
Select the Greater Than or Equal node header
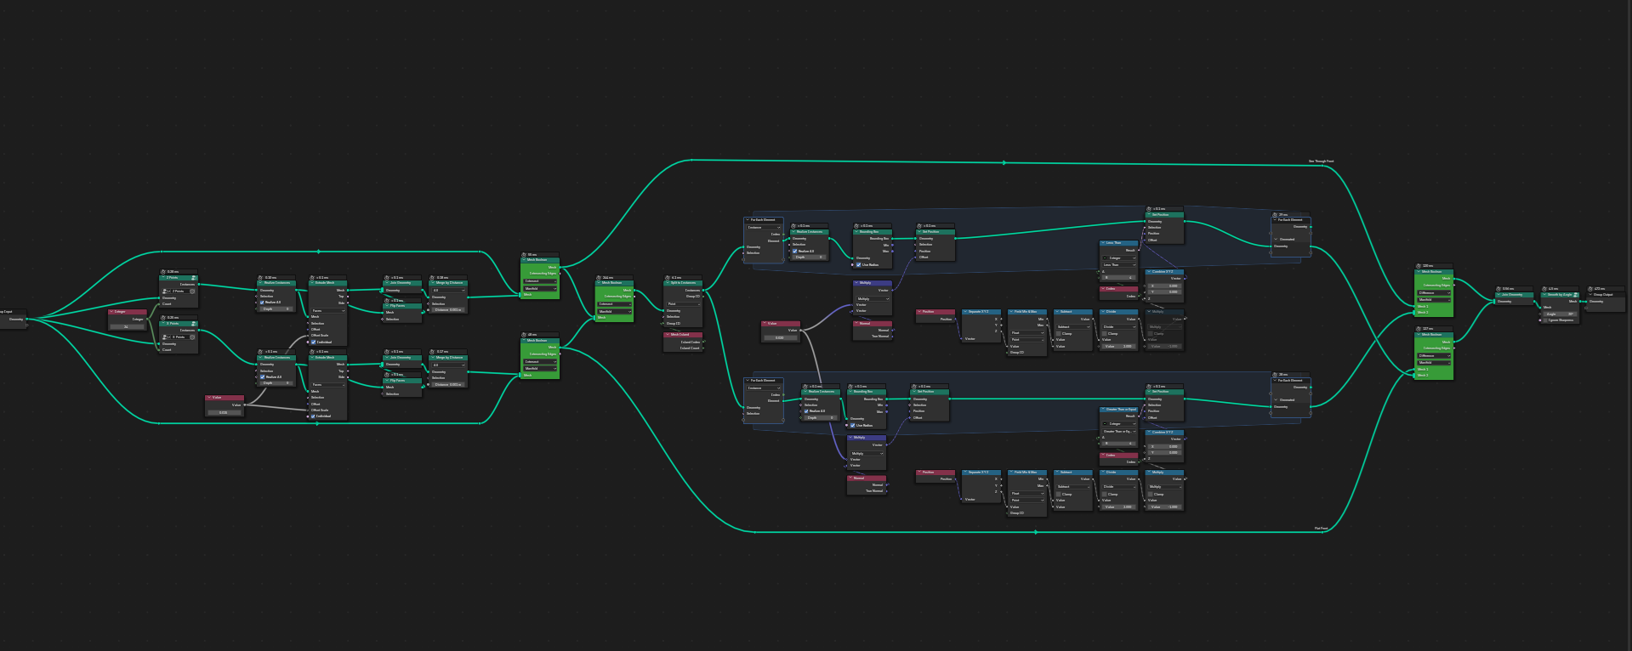(x=1119, y=410)
